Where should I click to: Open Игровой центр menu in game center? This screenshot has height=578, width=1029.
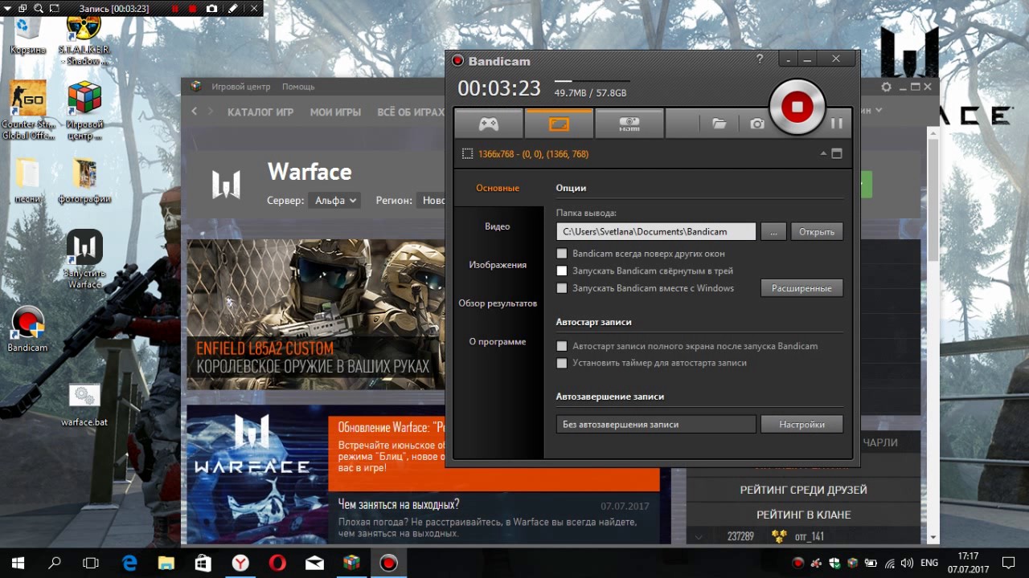pos(241,87)
